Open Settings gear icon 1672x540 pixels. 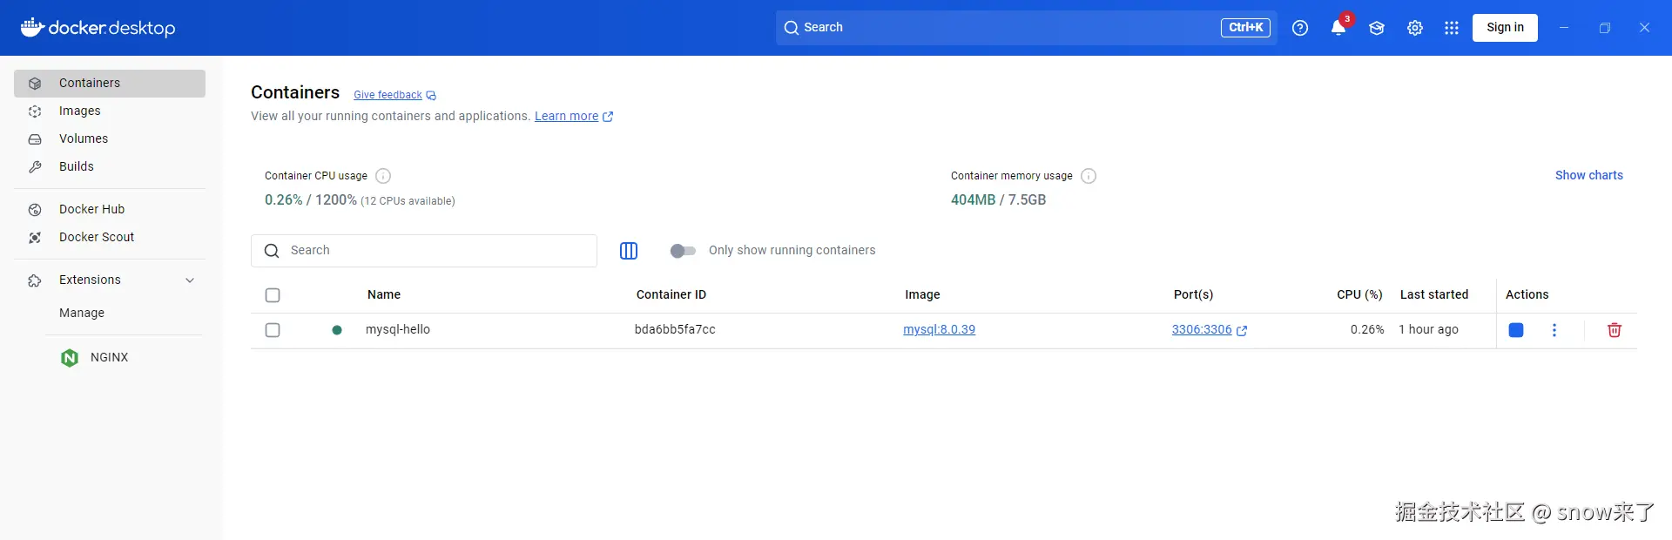click(x=1415, y=28)
